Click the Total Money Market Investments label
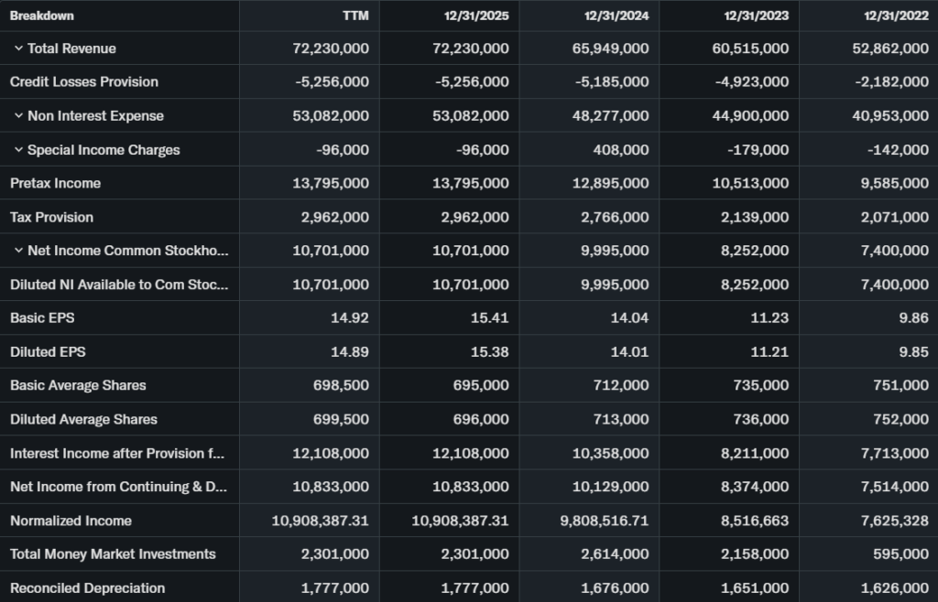The width and height of the screenshot is (938, 602). pos(113,554)
